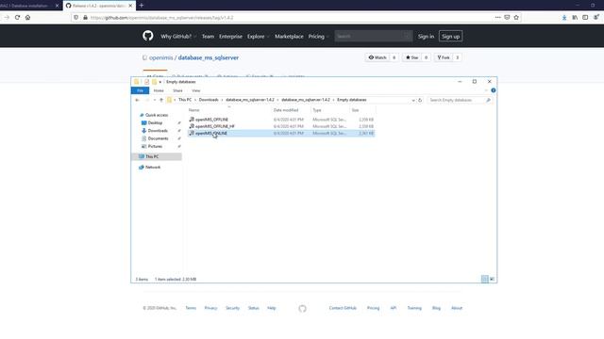Open Explore dropdown in GitHub header
The width and height of the screenshot is (604, 339).
(258, 36)
